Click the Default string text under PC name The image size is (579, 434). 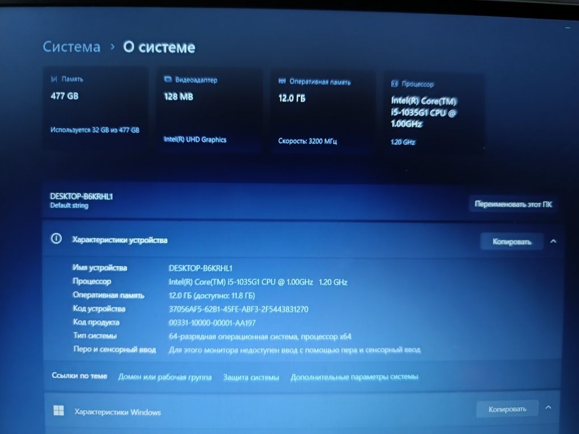pyautogui.click(x=69, y=205)
